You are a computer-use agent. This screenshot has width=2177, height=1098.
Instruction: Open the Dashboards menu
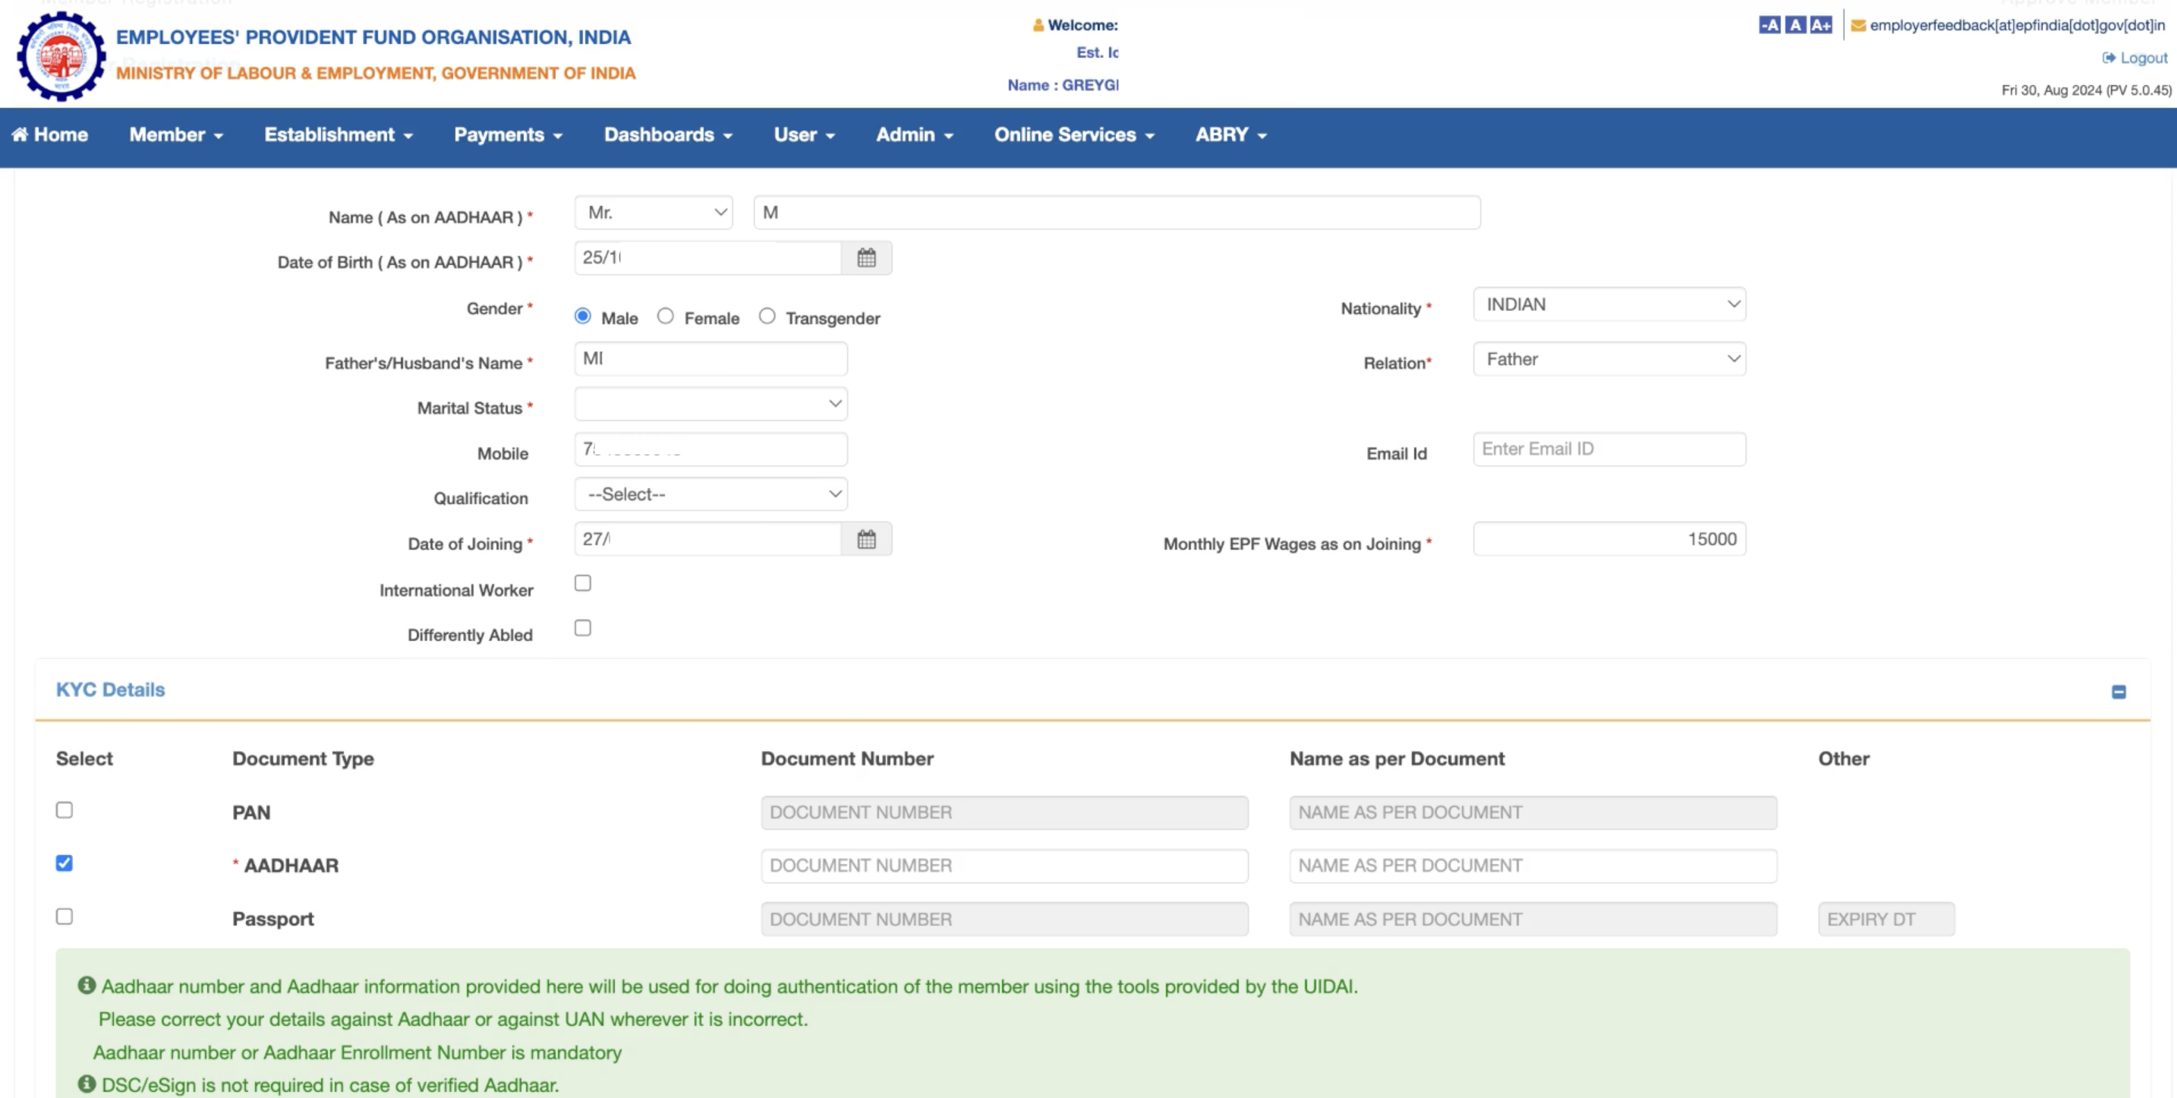pos(668,135)
